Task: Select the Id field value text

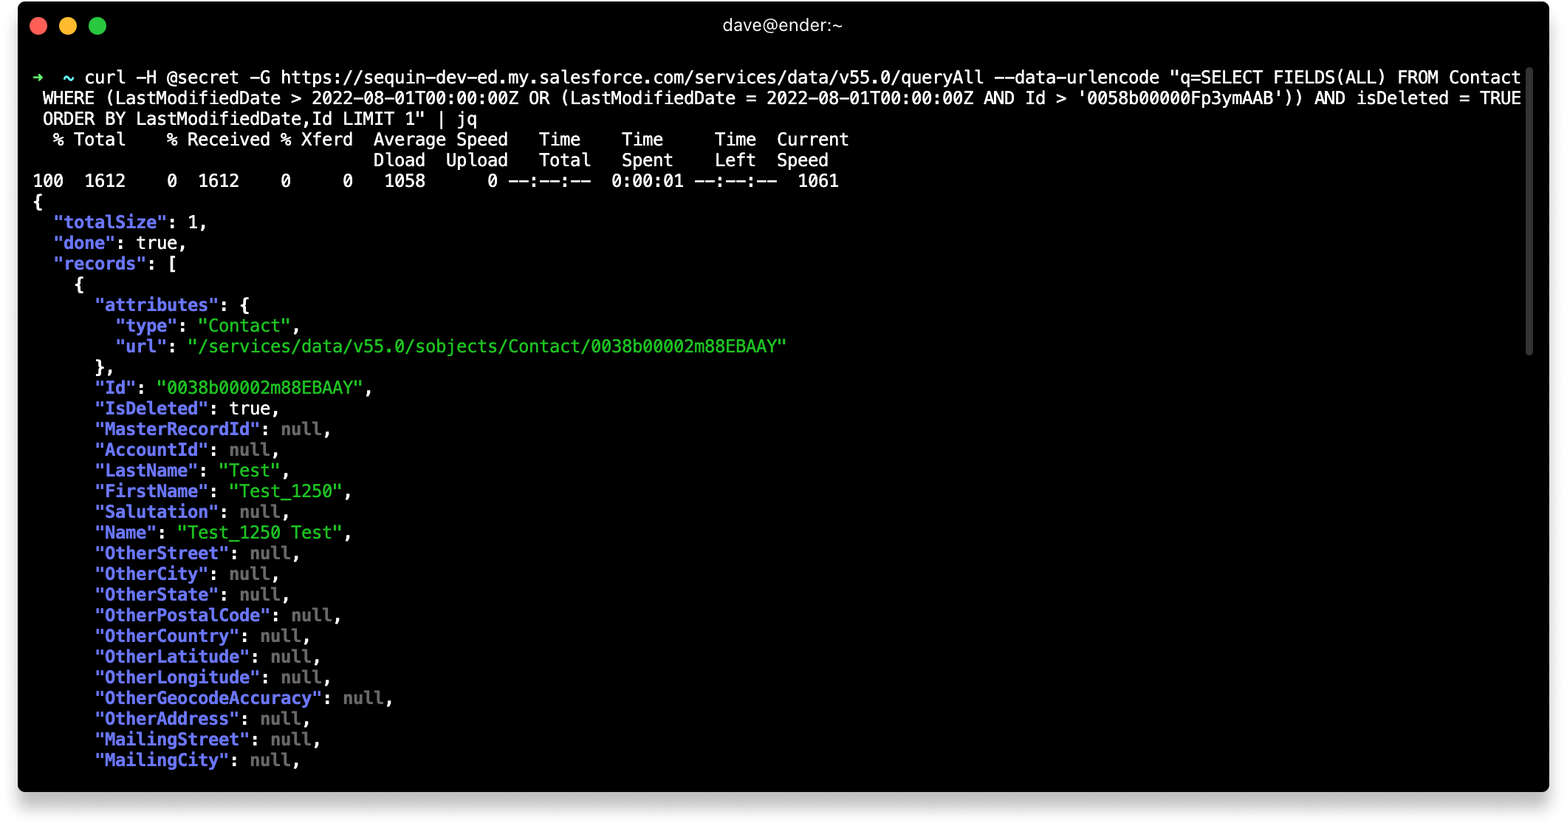Action: pos(261,388)
